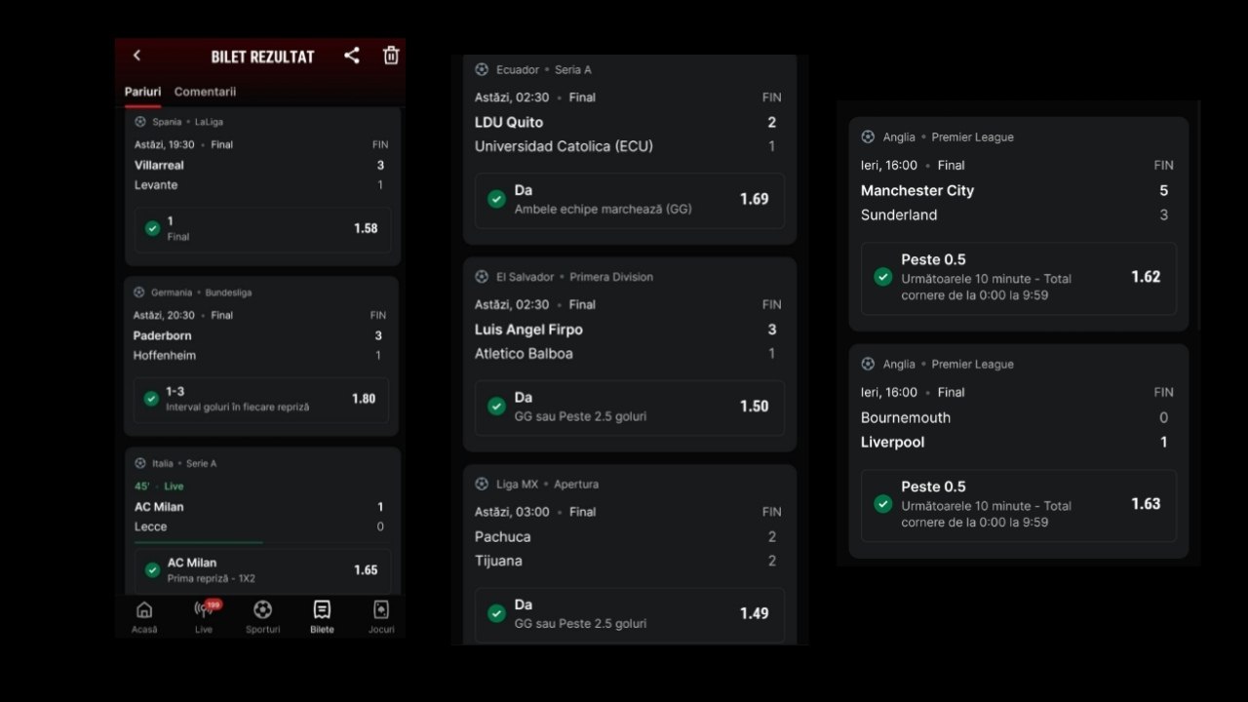Click the green check on the 1.63 bet
The height and width of the screenshot is (702, 1248).
(883, 504)
